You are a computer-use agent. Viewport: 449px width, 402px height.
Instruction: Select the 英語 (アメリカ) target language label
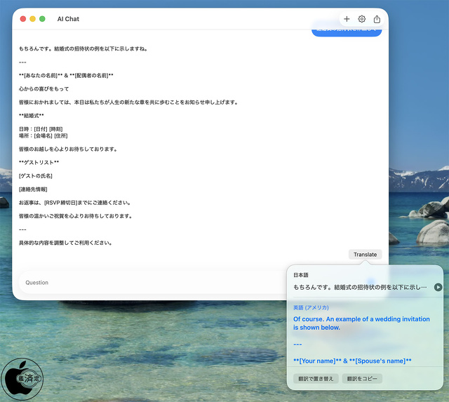coord(311,307)
